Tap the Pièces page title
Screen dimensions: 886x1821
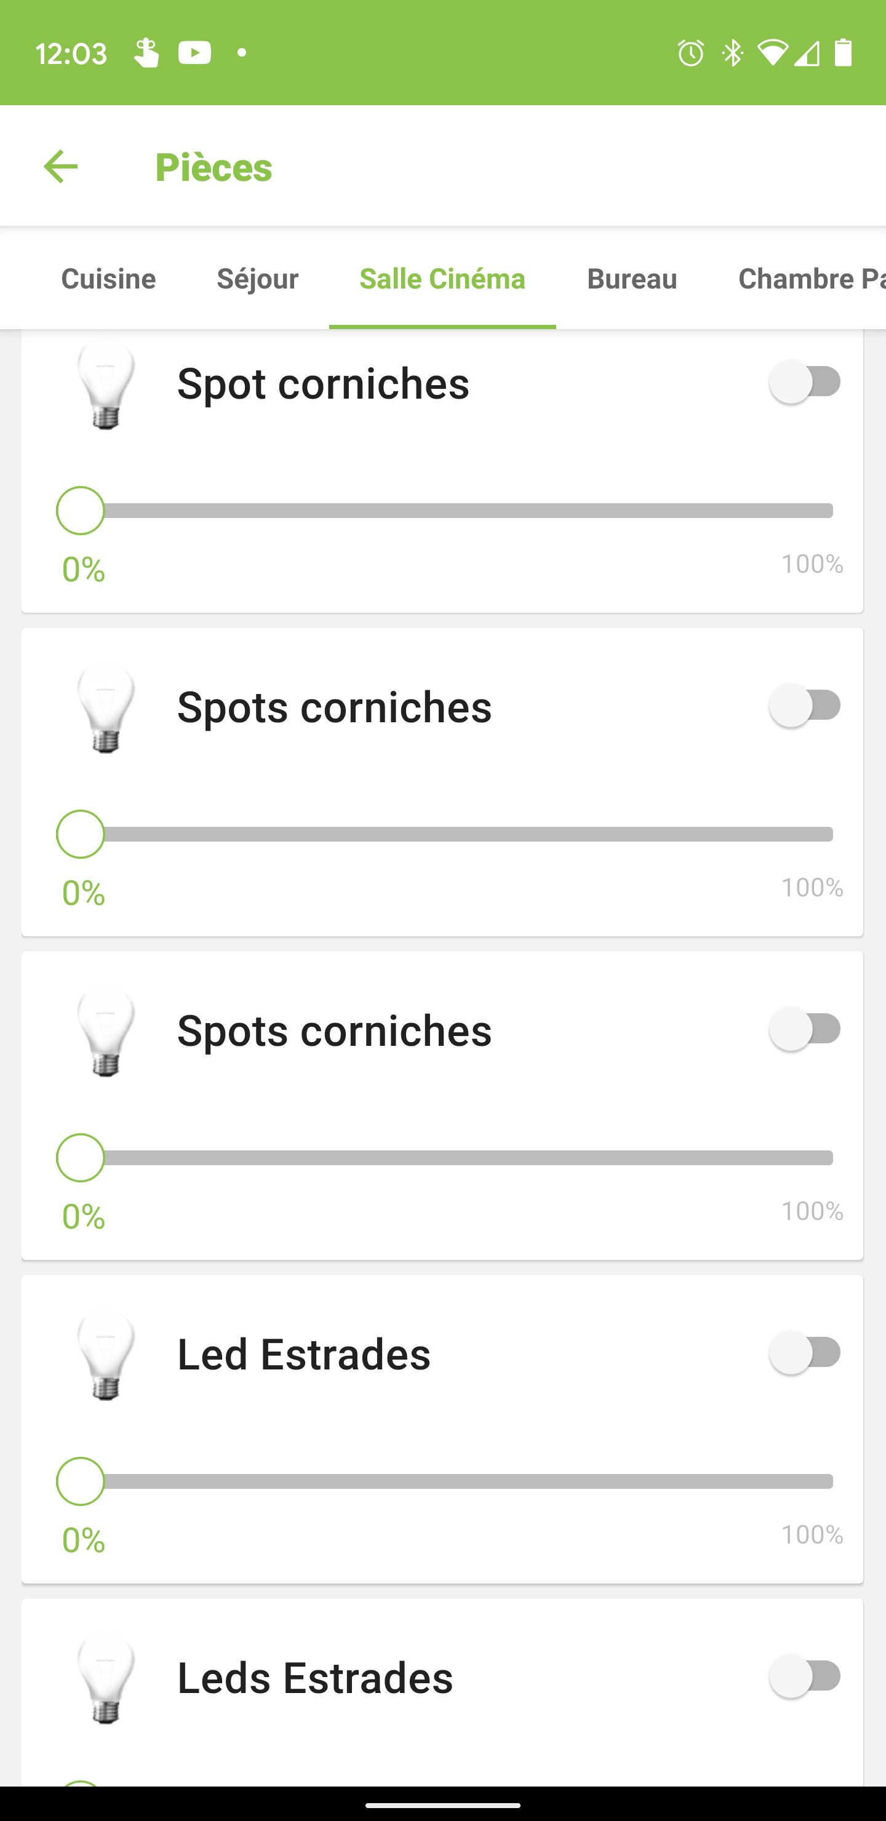(x=214, y=167)
